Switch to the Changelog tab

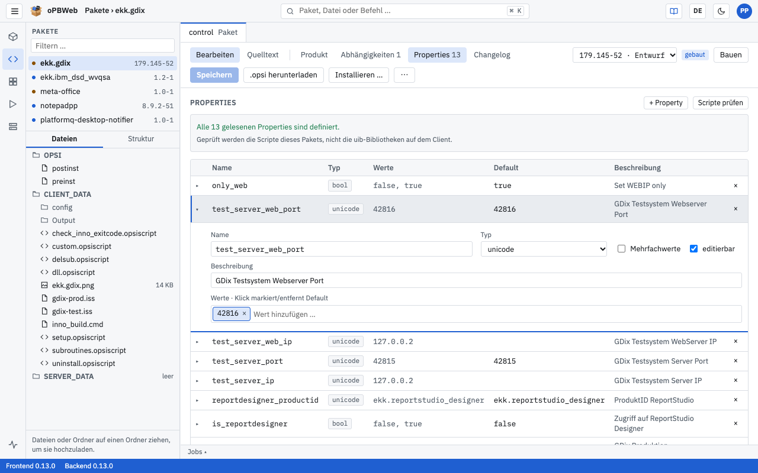(x=492, y=55)
